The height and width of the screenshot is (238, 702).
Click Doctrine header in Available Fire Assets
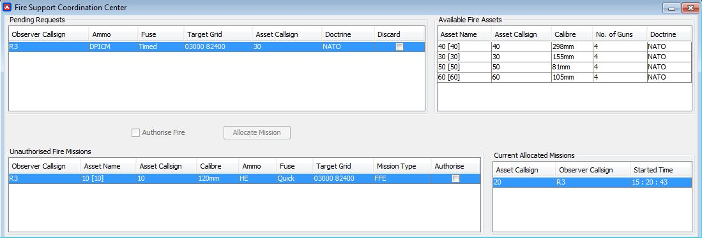coord(669,34)
